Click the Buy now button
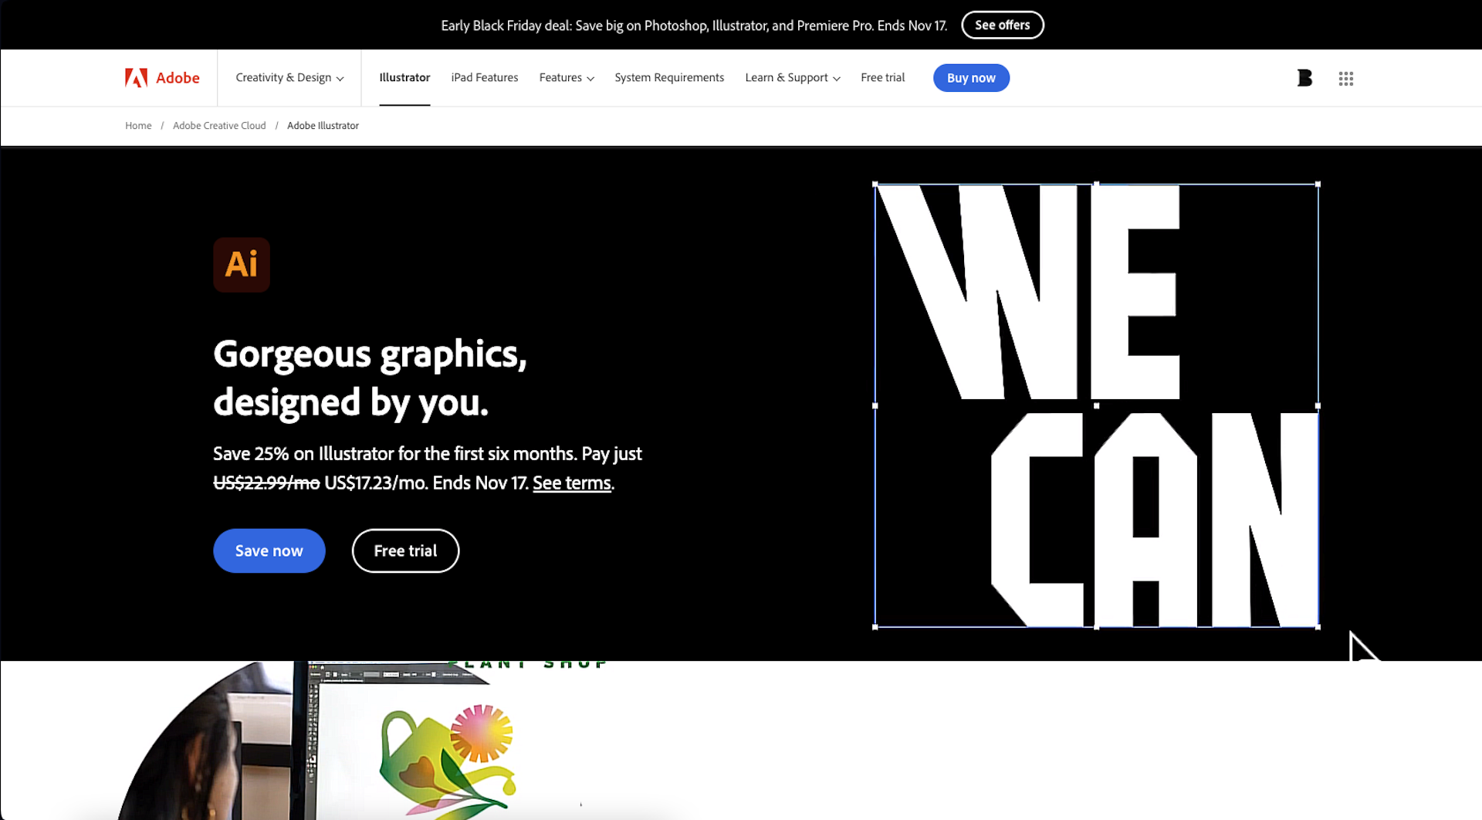 [971, 78]
